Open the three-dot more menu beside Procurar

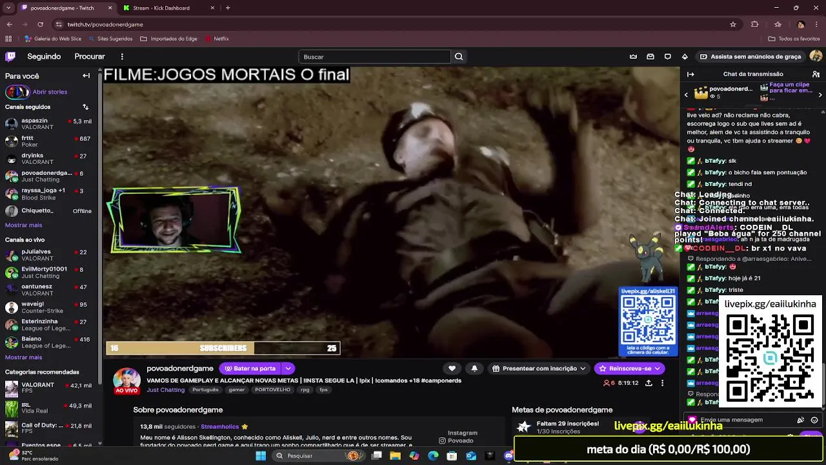122,56
